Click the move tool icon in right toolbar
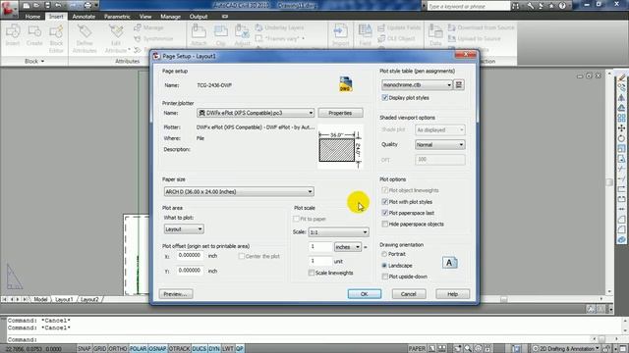 tap(621, 128)
